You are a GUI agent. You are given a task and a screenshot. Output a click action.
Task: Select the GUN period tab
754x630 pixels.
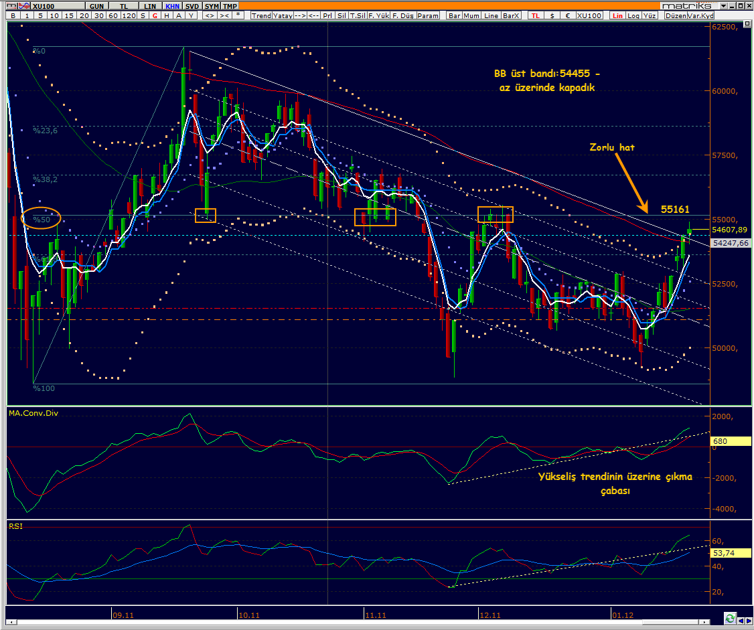96,6
